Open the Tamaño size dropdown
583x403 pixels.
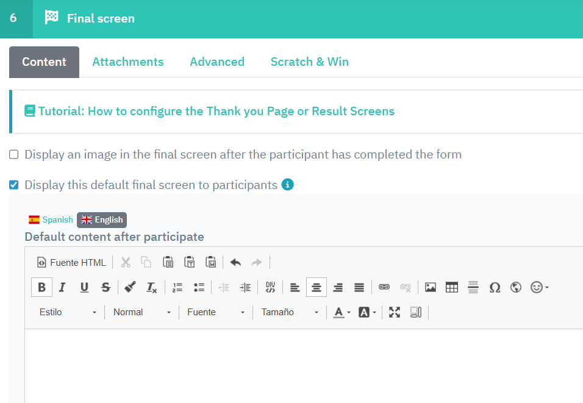pos(290,312)
